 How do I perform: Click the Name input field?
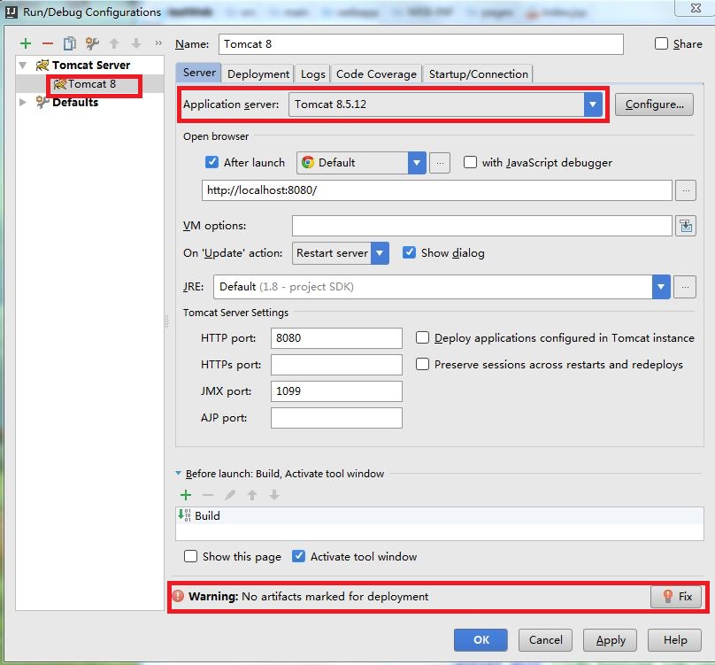pos(421,44)
